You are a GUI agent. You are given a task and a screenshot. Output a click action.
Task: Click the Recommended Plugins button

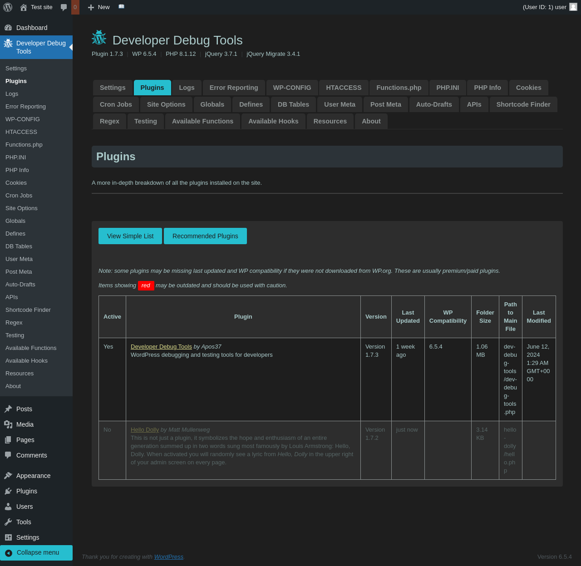(x=205, y=236)
